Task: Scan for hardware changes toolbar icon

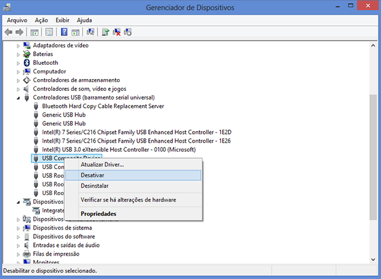Action: [90, 32]
